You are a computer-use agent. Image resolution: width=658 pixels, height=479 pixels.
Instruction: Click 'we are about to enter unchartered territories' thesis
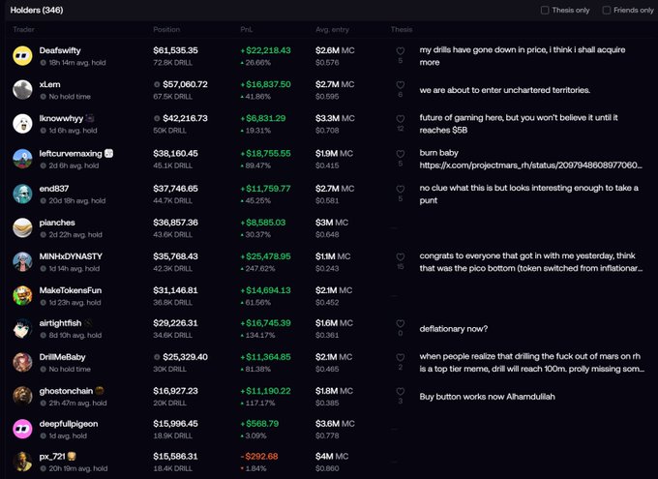click(505, 90)
